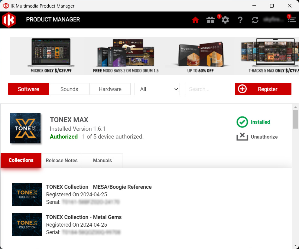Select the Collections tab
Screen dimensions: 299x249
pyautogui.click(x=21, y=160)
